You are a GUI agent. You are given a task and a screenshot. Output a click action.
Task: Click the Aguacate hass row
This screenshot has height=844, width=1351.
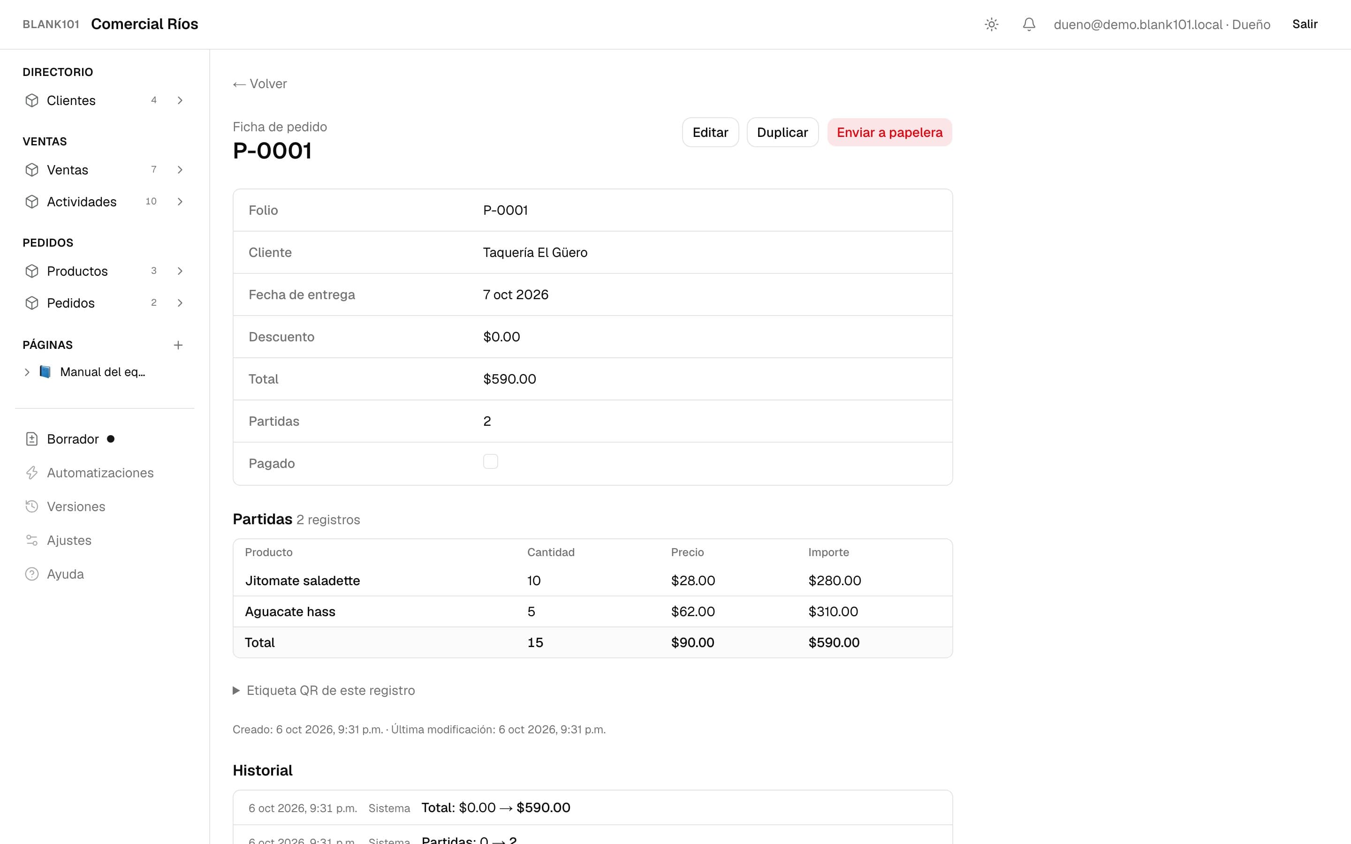[x=592, y=611]
